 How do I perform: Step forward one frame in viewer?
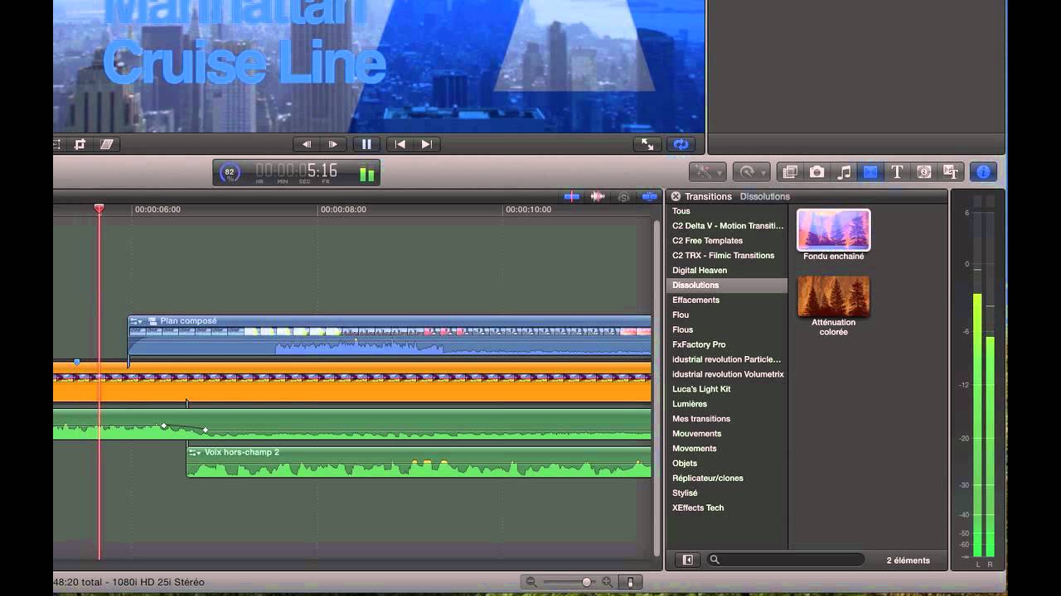pyautogui.click(x=333, y=144)
